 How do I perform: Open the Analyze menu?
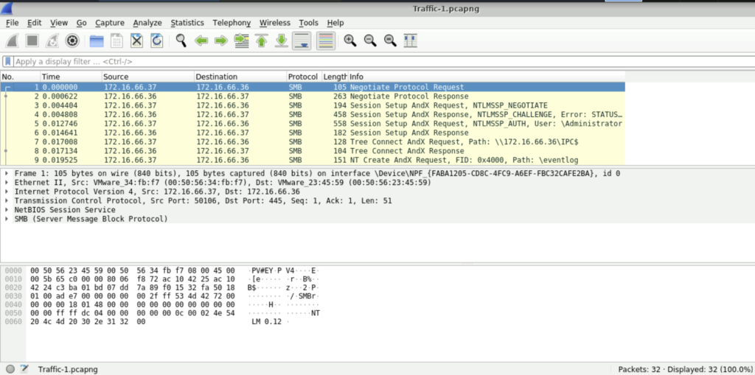[x=147, y=23]
